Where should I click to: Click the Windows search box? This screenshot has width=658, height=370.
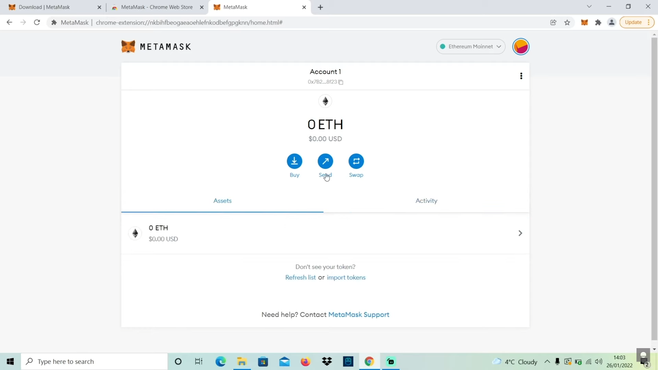click(94, 361)
